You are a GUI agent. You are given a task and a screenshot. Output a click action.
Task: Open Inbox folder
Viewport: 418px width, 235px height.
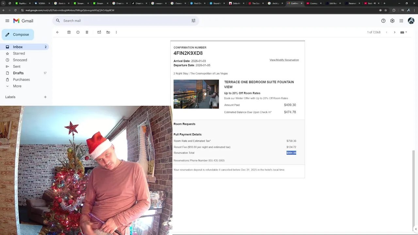(x=25, y=47)
